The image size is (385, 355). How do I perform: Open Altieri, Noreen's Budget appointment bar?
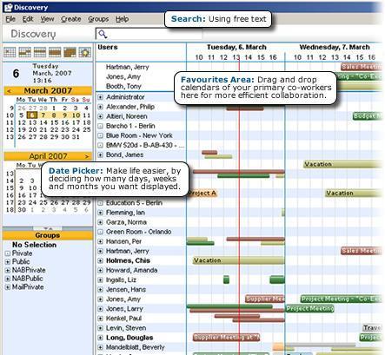pos(368,116)
